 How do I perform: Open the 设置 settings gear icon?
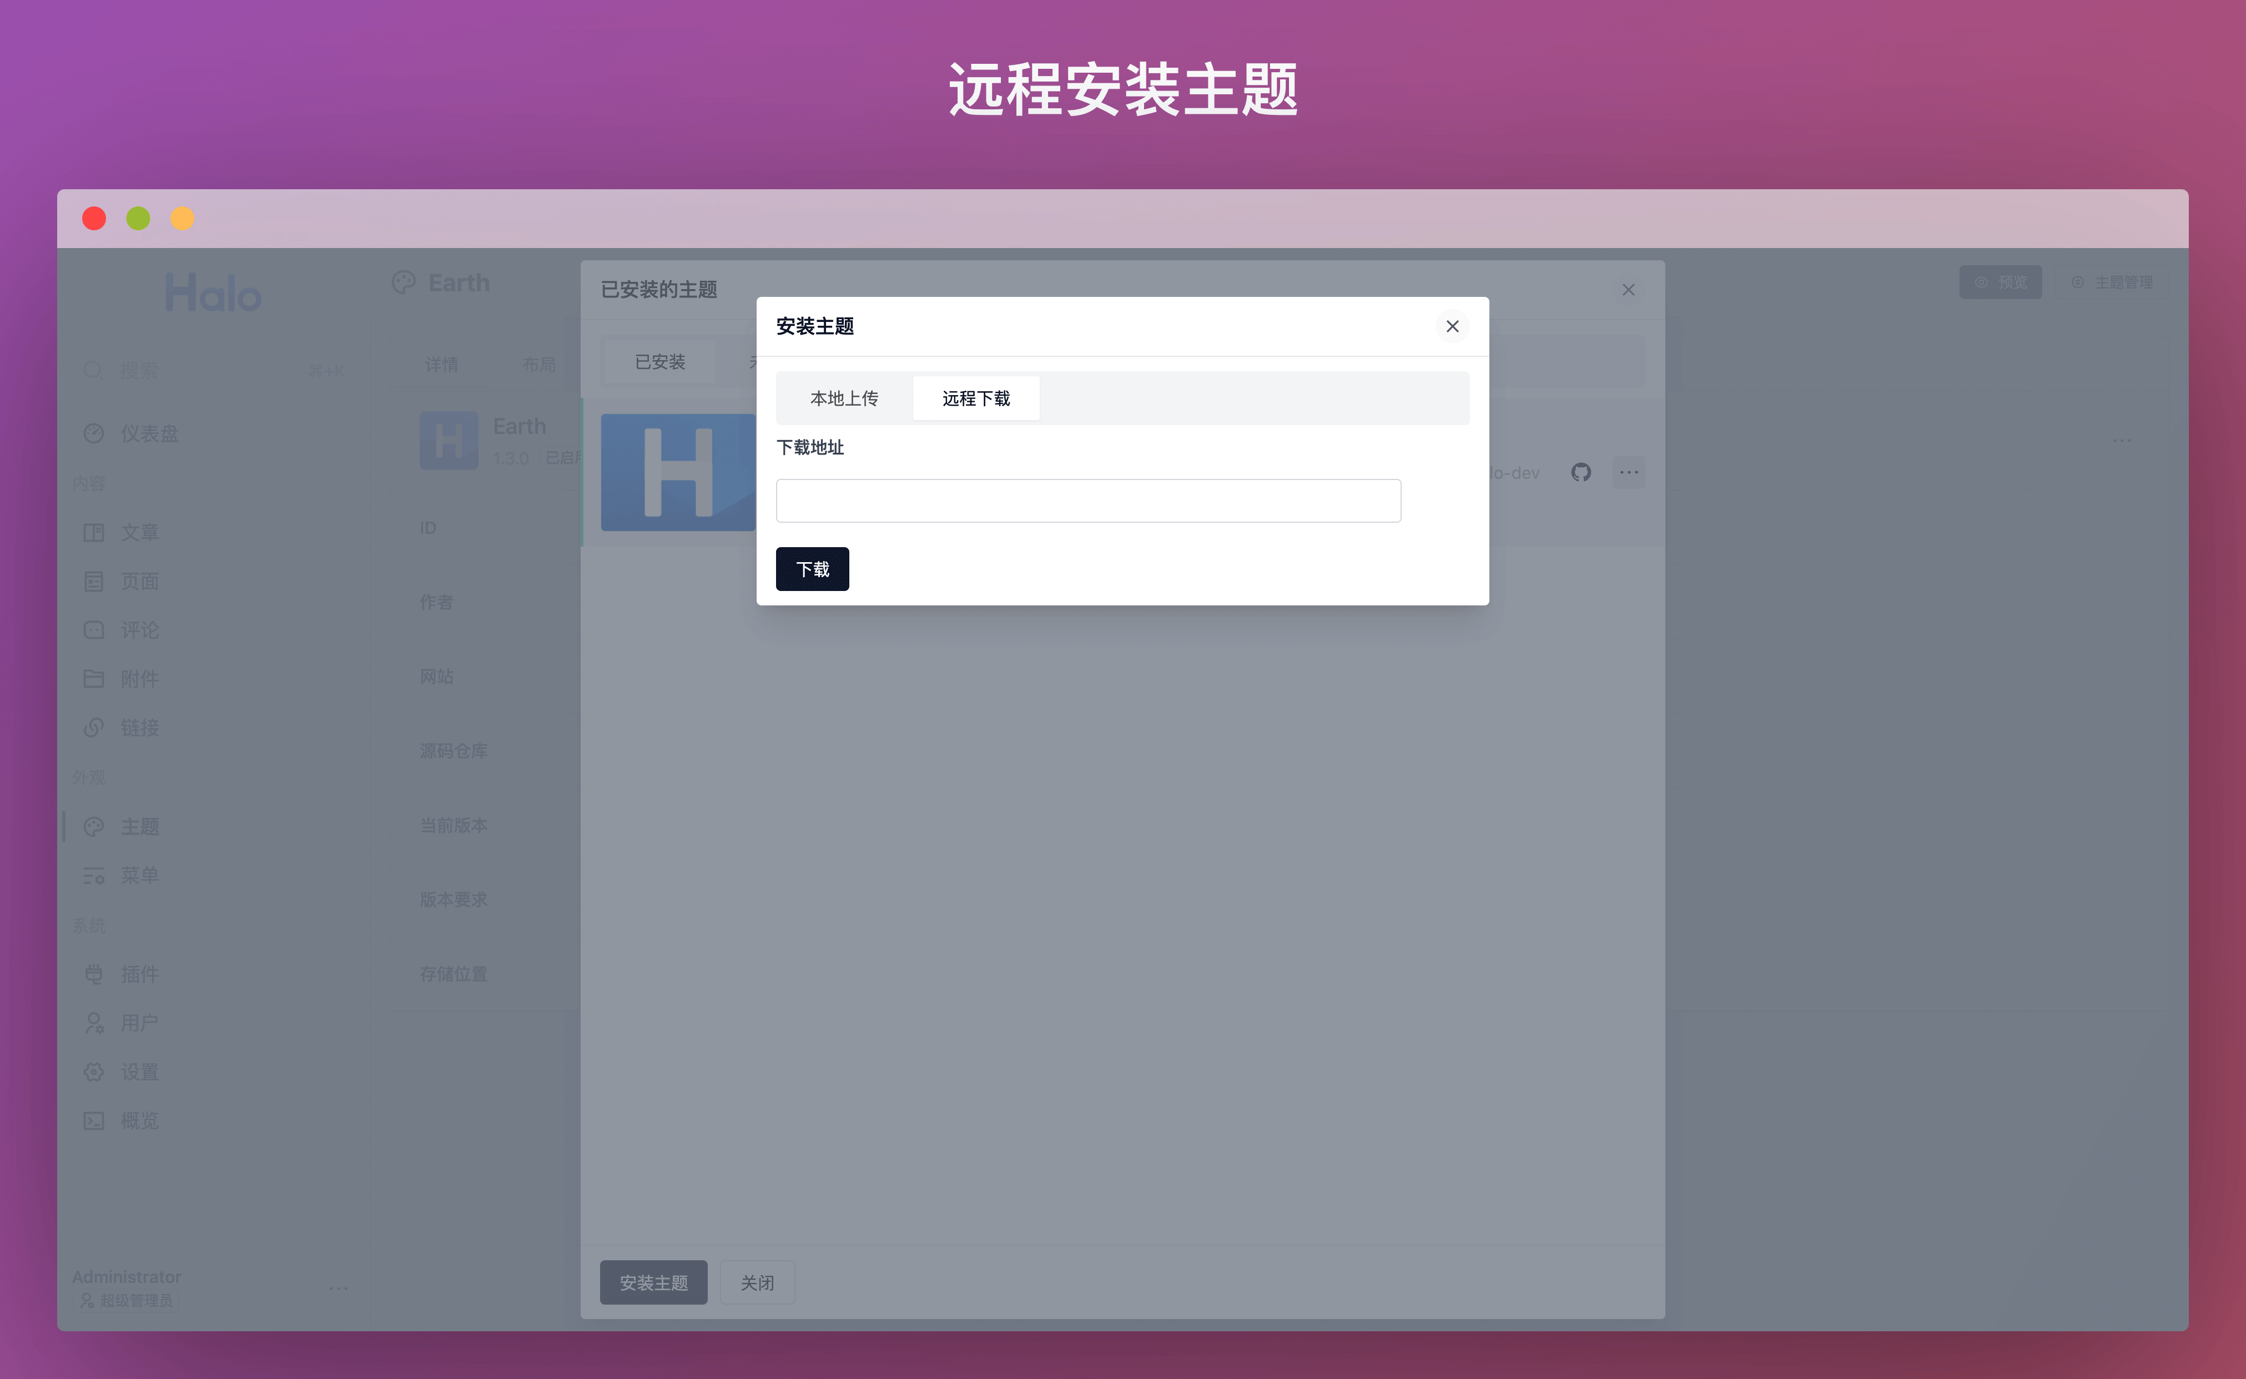(94, 1072)
